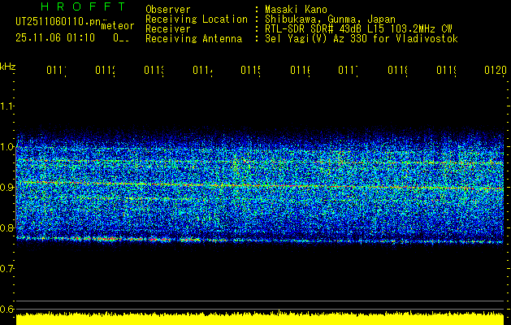Image resolution: width=511 pixels, height=325 pixels.
Task: Click Shibukawa, Gunma, Japan text
Action: pyautogui.click(x=330, y=19)
